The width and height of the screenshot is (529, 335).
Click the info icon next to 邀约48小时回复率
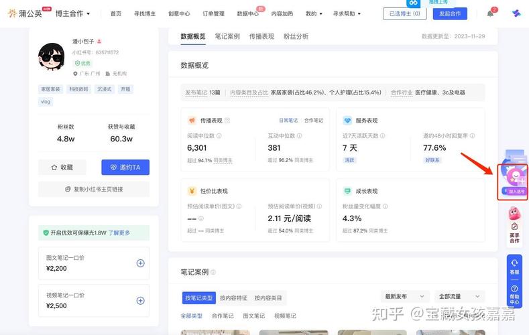click(472, 136)
